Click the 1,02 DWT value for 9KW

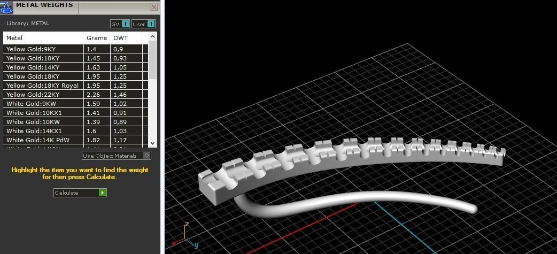(120, 104)
